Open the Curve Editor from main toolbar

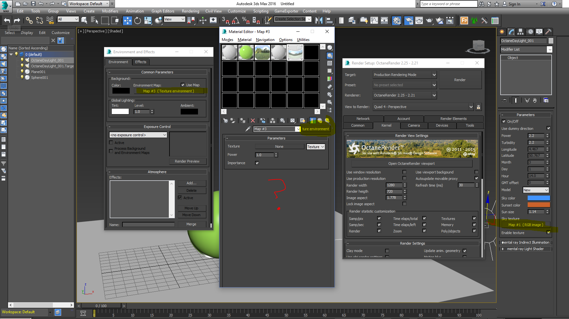coord(374,21)
